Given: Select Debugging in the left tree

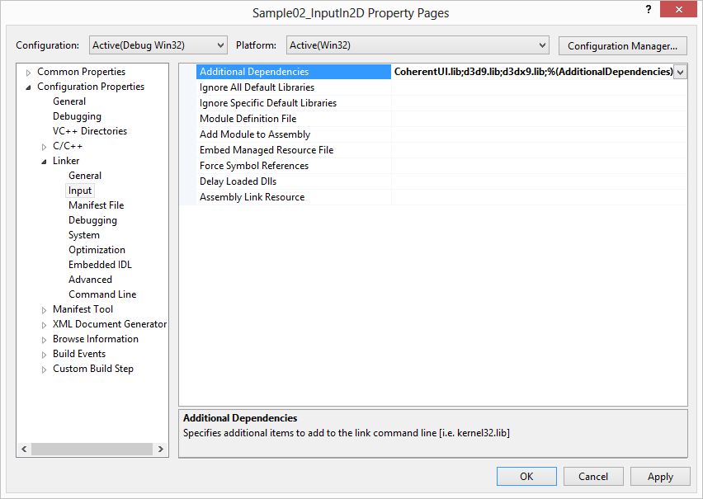Looking at the screenshot, I should (77, 115).
